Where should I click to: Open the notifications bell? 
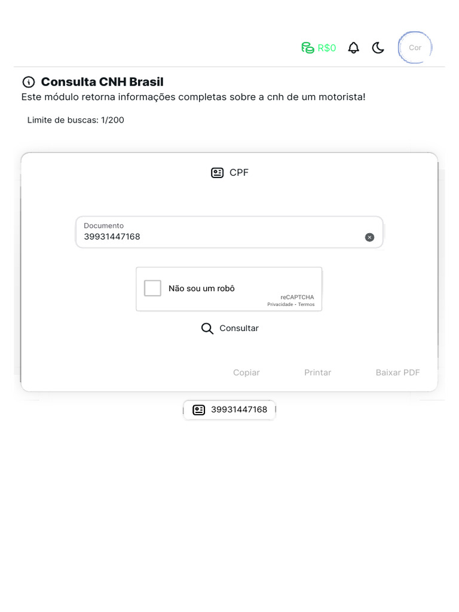354,48
